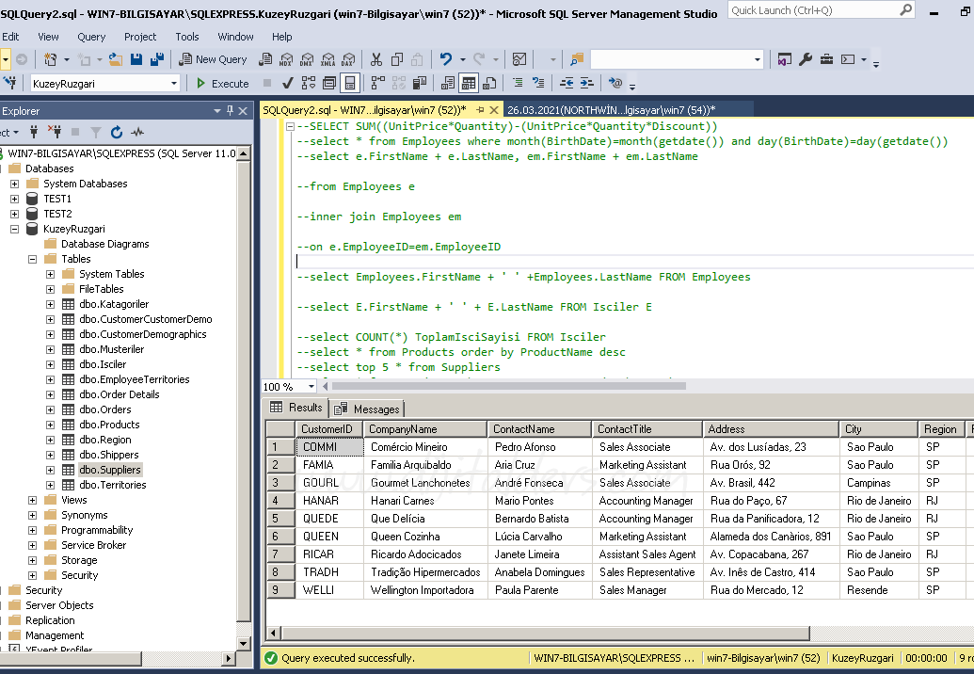The width and height of the screenshot is (974, 674).
Task: Open the Query menu
Action: tap(91, 37)
